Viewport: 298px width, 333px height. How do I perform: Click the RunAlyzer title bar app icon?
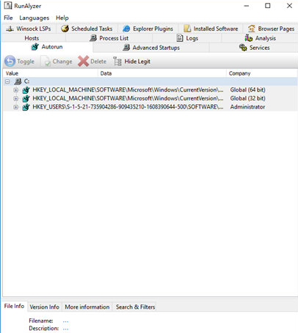coord(8,5)
